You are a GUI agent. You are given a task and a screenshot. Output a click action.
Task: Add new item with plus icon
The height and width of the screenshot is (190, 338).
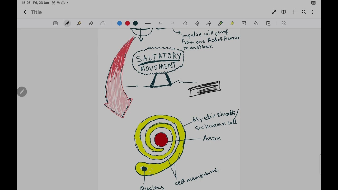294,12
